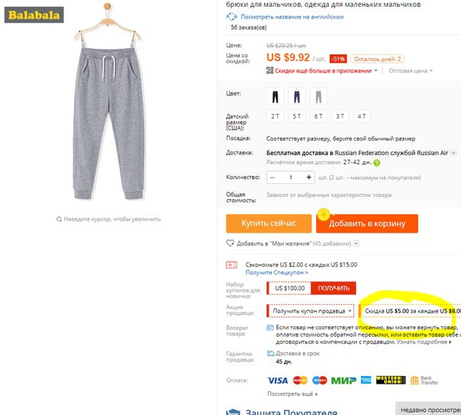461x415 pixels.
Task: Click the Visa payment icon
Action: point(278,381)
